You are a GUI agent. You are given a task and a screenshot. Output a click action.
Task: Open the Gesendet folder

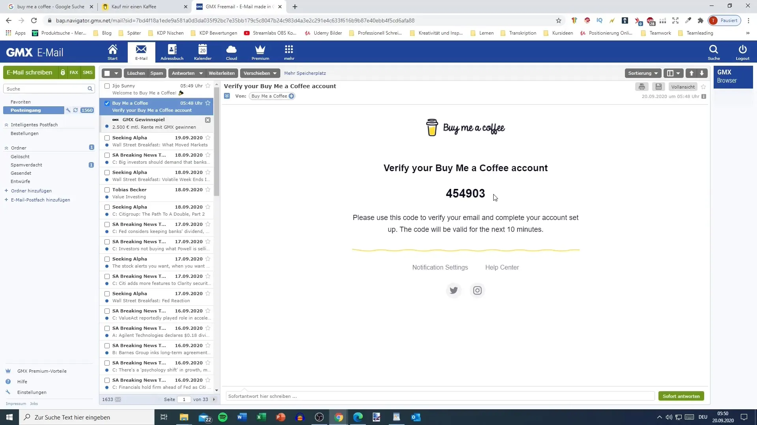[x=21, y=173]
